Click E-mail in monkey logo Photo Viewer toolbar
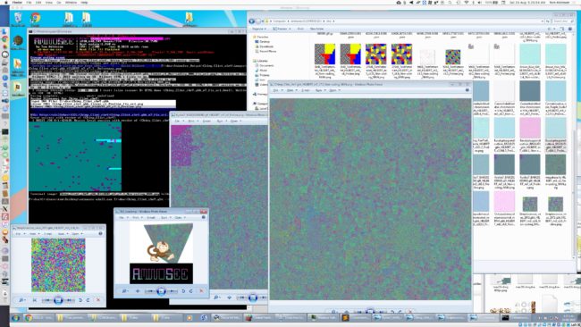 click(x=151, y=217)
